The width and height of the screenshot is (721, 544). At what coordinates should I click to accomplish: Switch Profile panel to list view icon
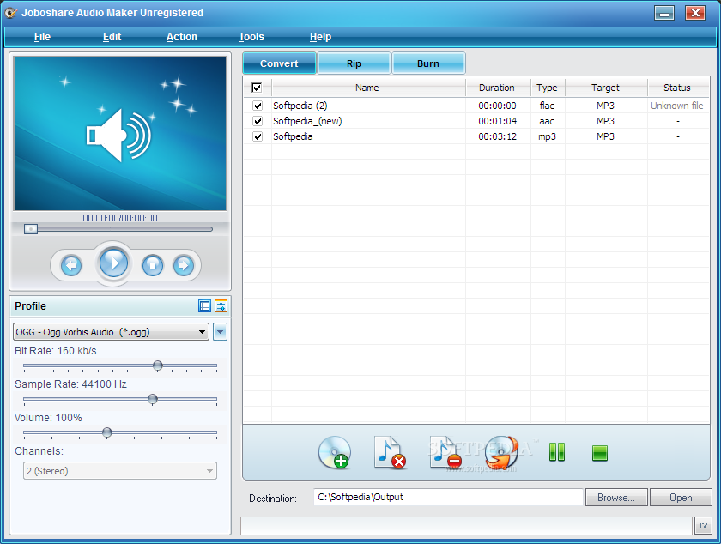point(204,305)
